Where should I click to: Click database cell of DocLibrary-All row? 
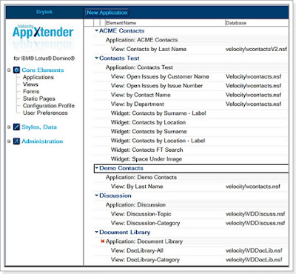(254, 250)
